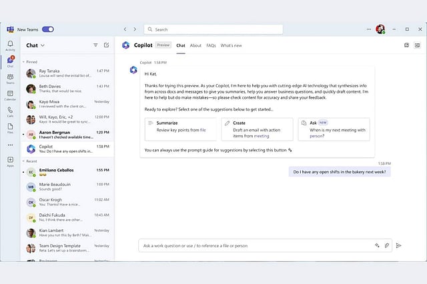
Task: Expand the Chat header dropdown
Action: 43,45
